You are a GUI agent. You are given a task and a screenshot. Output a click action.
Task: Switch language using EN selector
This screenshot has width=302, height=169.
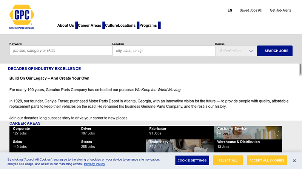[x=230, y=11]
